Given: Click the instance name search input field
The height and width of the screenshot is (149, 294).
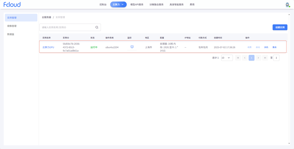Looking at the screenshot, I should click(67, 27).
